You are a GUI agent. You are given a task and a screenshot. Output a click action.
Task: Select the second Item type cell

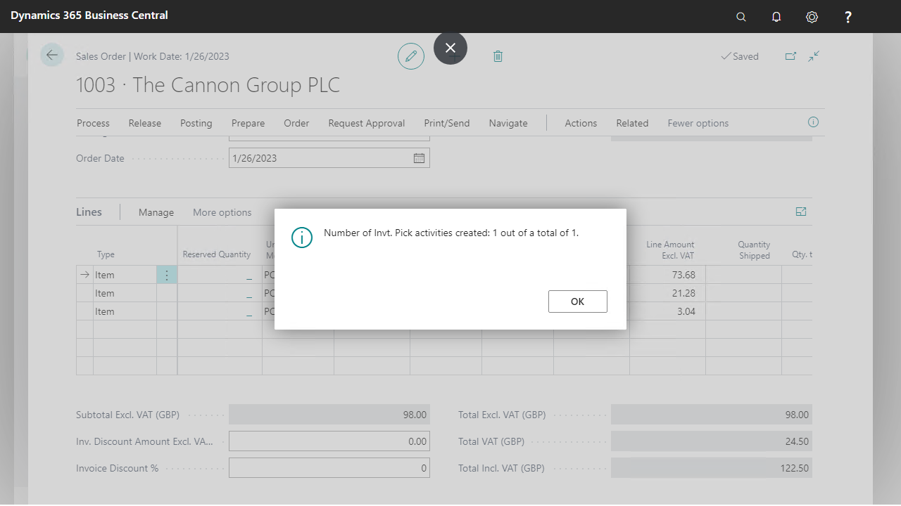tap(125, 293)
